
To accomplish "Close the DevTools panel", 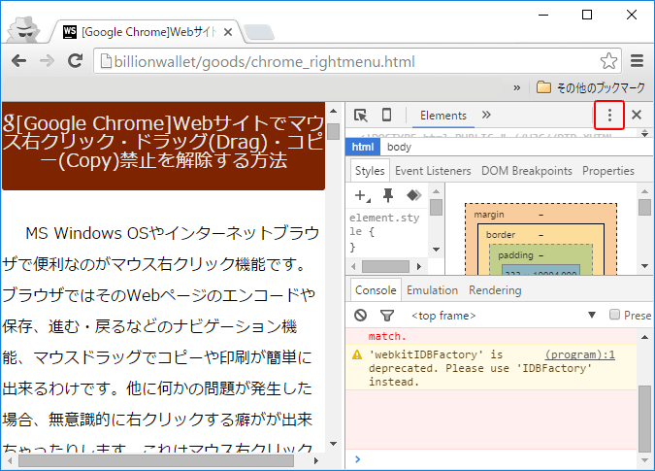I will (637, 115).
